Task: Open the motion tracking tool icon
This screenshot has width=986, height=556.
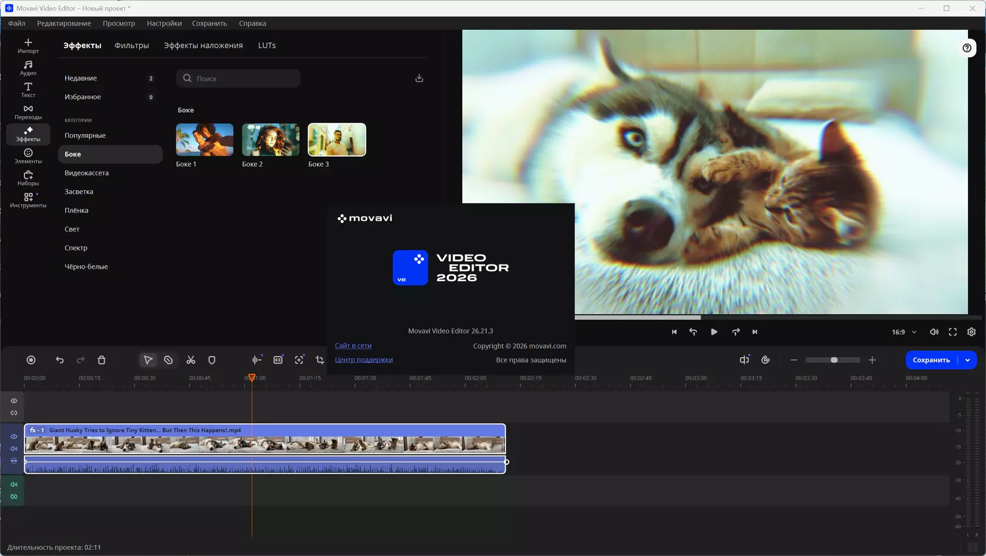Action: pyautogui.click(x=299, y=360)
